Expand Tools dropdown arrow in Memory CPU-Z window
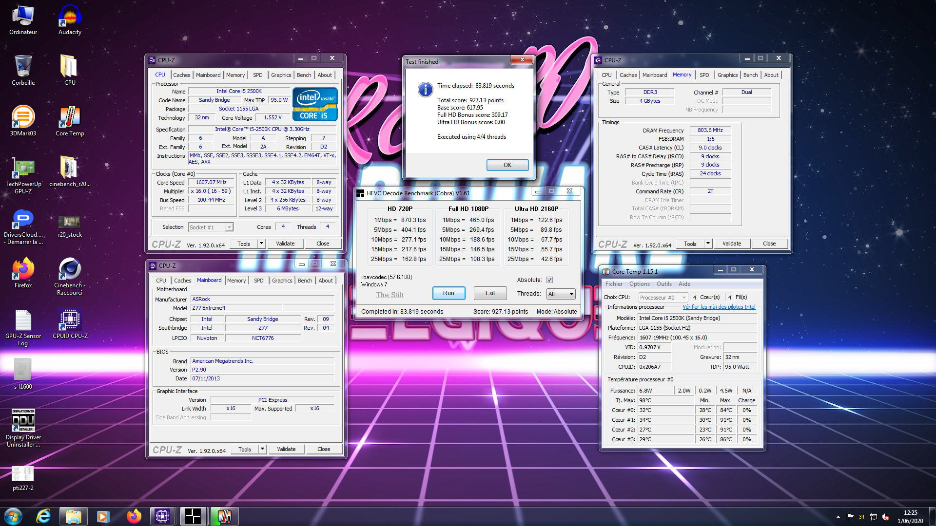 pyautogui.click(x=708, y=244)
